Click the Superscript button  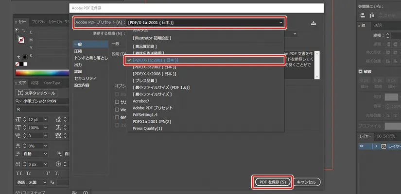point(48,173)
